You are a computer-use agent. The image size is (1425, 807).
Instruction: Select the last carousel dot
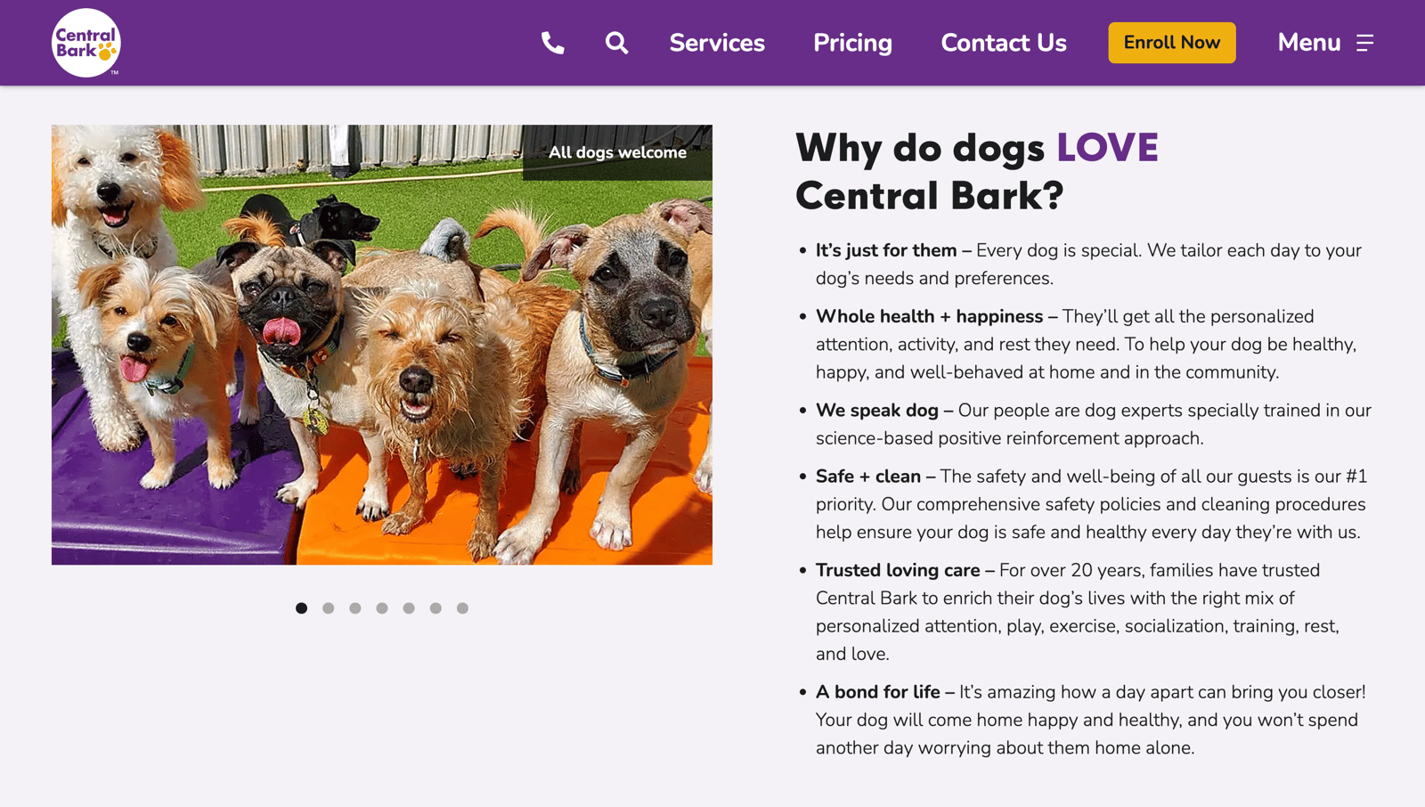click(462, 607)
